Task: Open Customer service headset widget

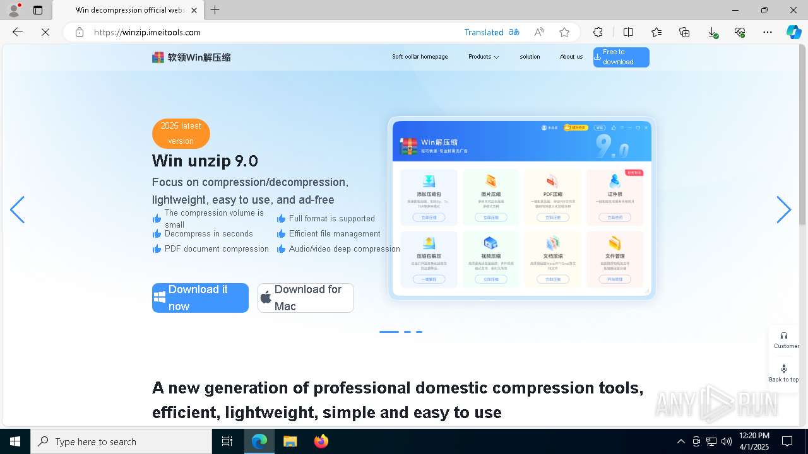Action: 784,340
